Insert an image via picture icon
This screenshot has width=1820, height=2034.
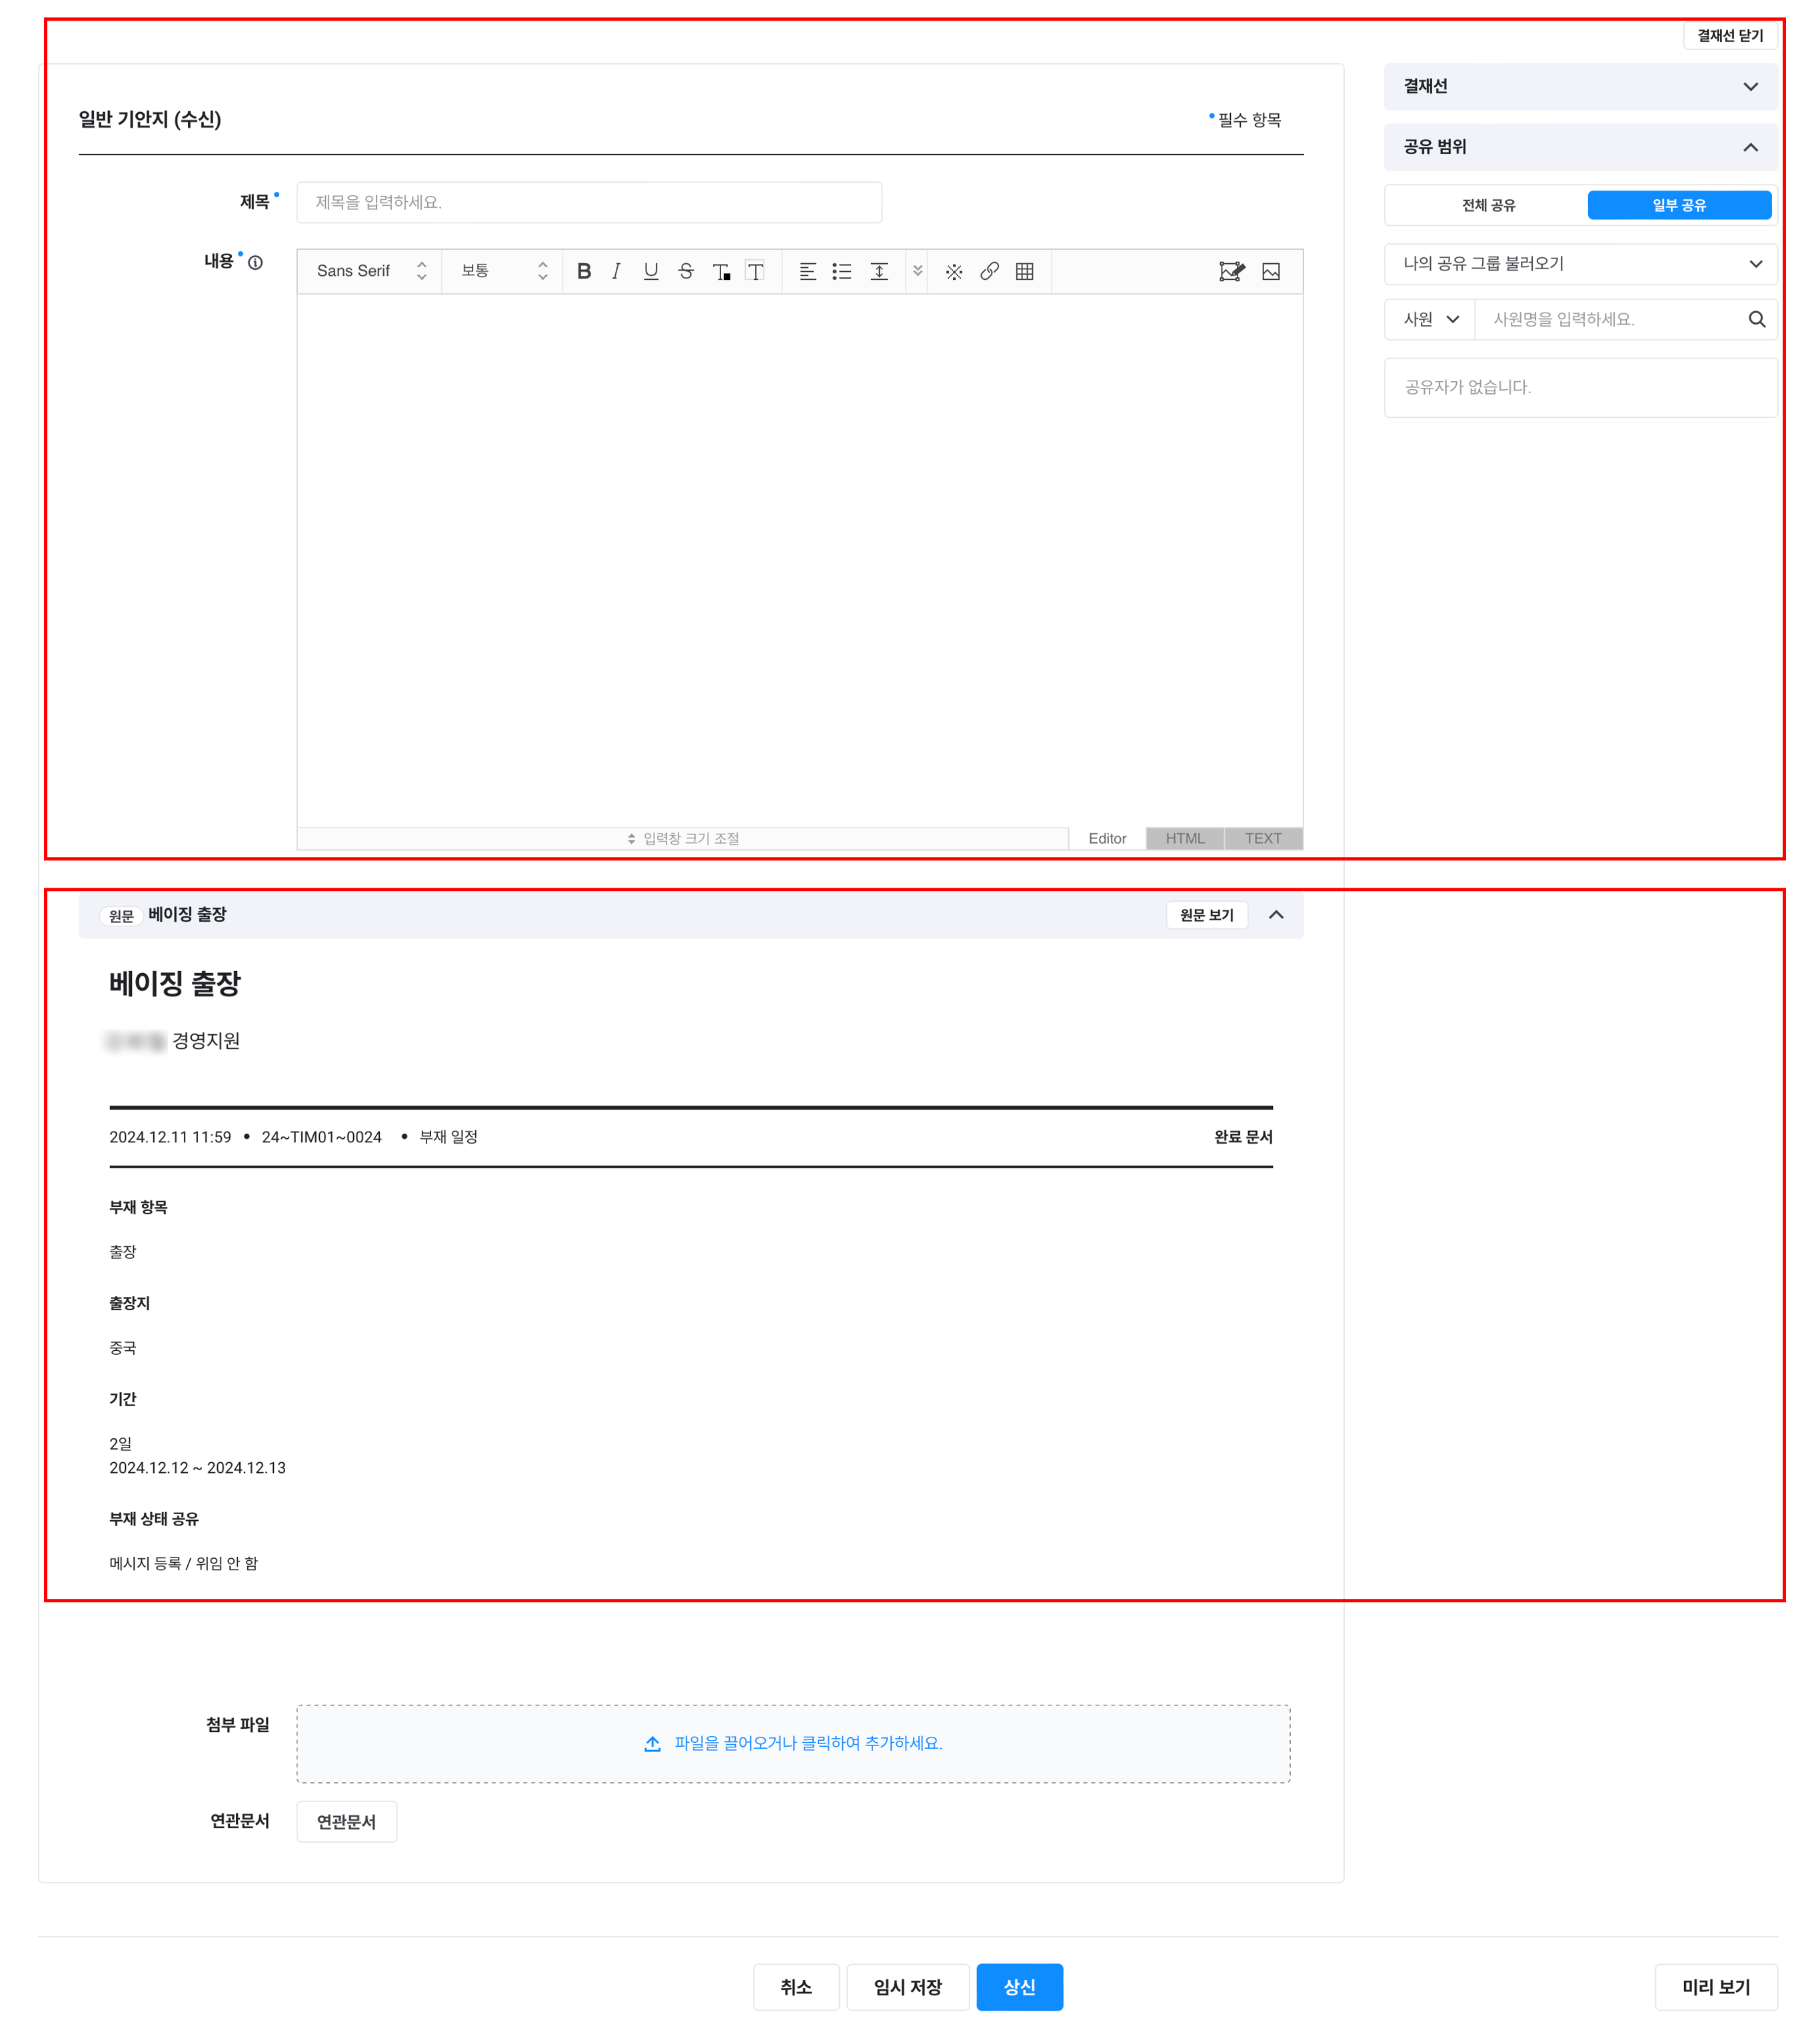click(x=1271, y=271)
